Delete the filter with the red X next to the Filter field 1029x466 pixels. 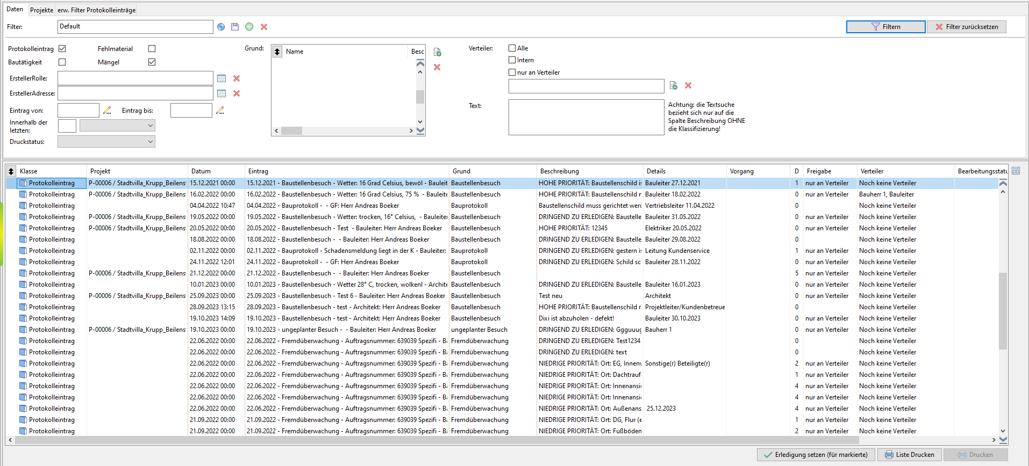click(264, 27)
